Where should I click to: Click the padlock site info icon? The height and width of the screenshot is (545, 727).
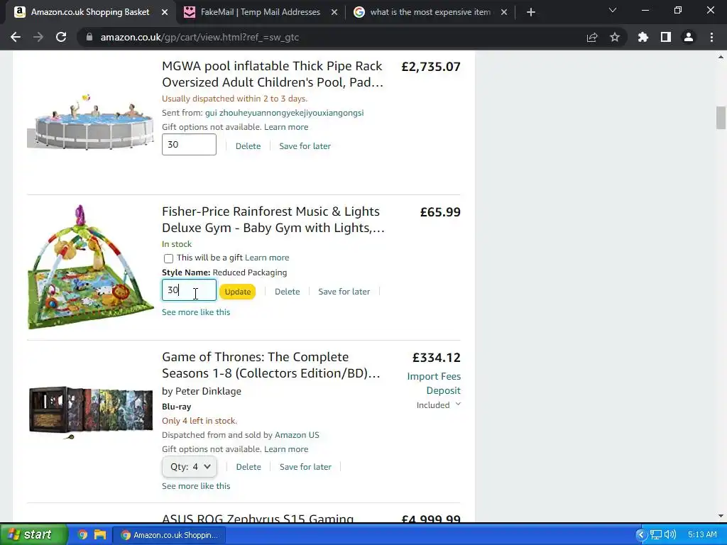point(89,37)
